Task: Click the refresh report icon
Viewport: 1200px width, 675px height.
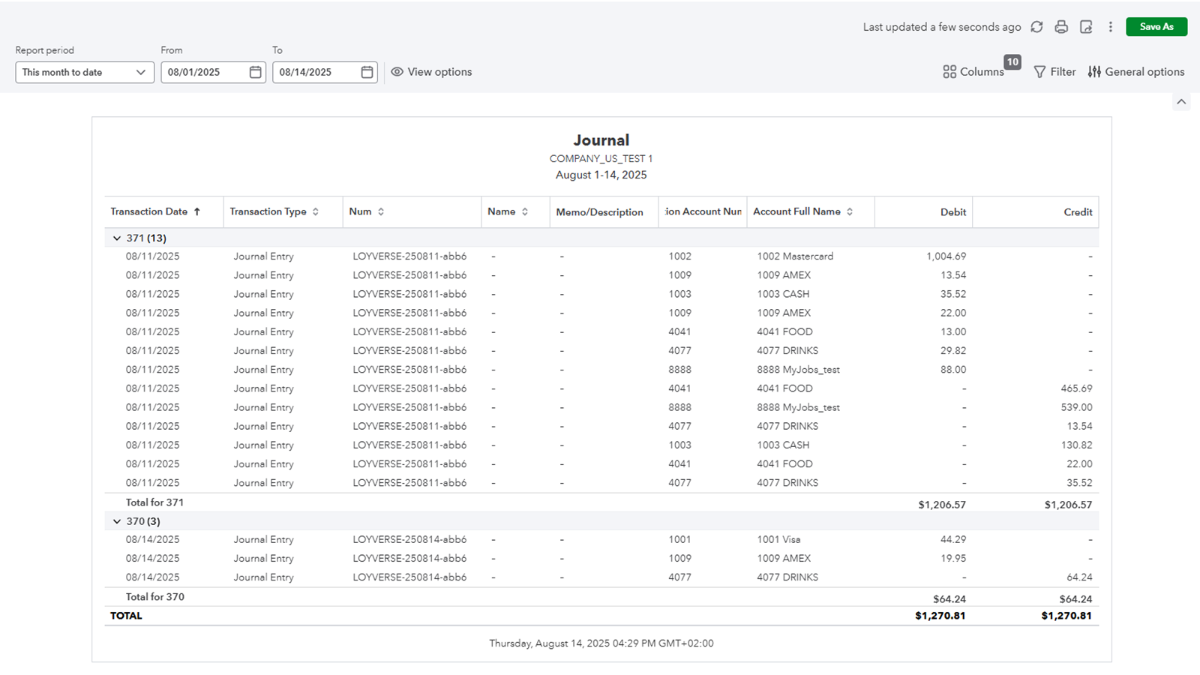Action: (x=1036, y=27)
